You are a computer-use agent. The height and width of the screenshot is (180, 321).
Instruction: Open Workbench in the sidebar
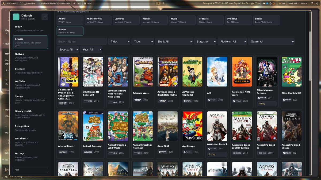coord(30,142)
